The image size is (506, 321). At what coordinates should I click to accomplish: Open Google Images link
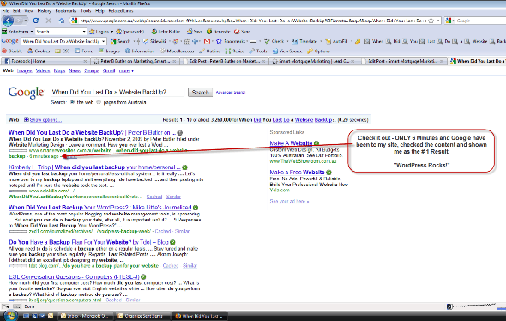point(24,70)
